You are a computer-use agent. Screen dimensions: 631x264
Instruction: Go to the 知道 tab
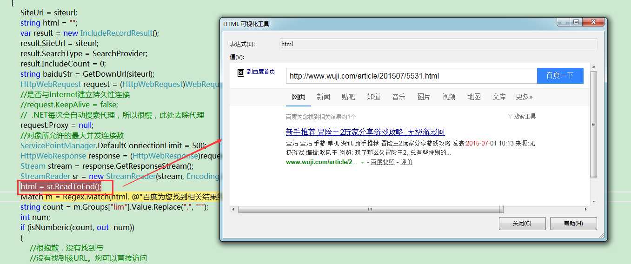tap(373, 97)
